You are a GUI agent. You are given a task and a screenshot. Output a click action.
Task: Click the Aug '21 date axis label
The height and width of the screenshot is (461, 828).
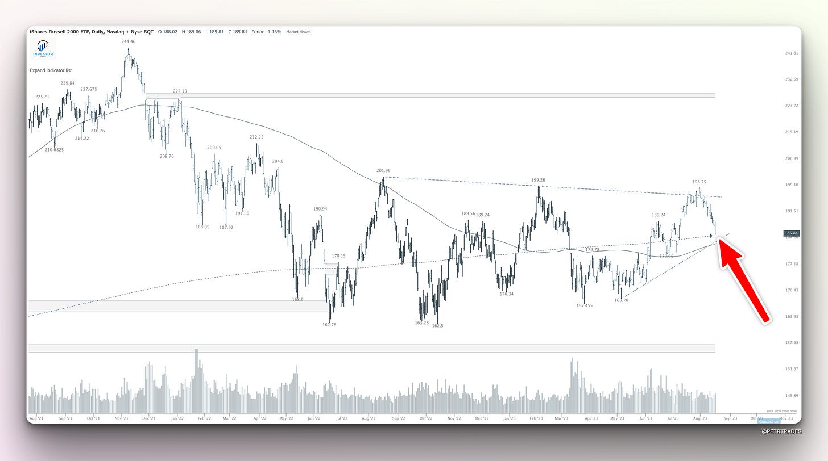pos(35,418)
